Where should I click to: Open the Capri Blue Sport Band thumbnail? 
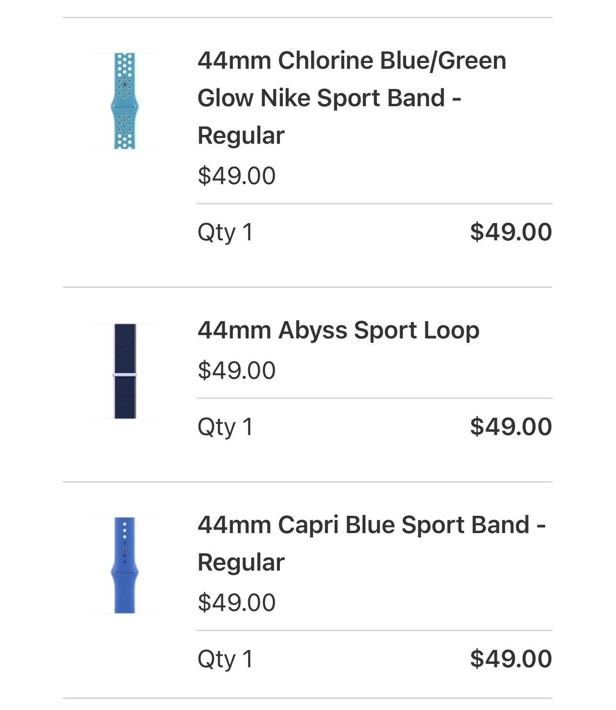pyautogui.click(x=125, y=565)
